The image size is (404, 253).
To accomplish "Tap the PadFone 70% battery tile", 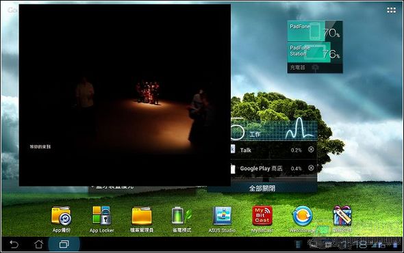I will click(x=315, y=31).
